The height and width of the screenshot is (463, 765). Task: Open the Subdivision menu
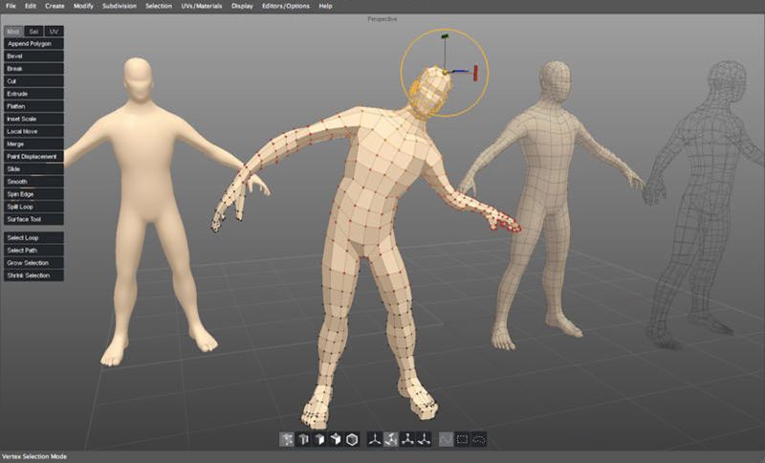pos(120,6)
